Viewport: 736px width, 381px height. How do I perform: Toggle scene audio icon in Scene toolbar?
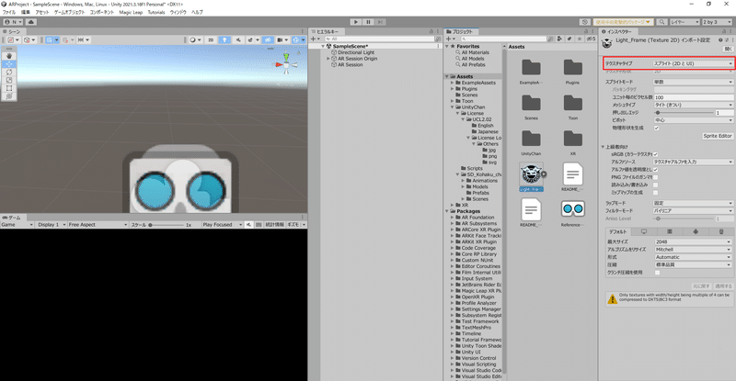tap(238, 39)
